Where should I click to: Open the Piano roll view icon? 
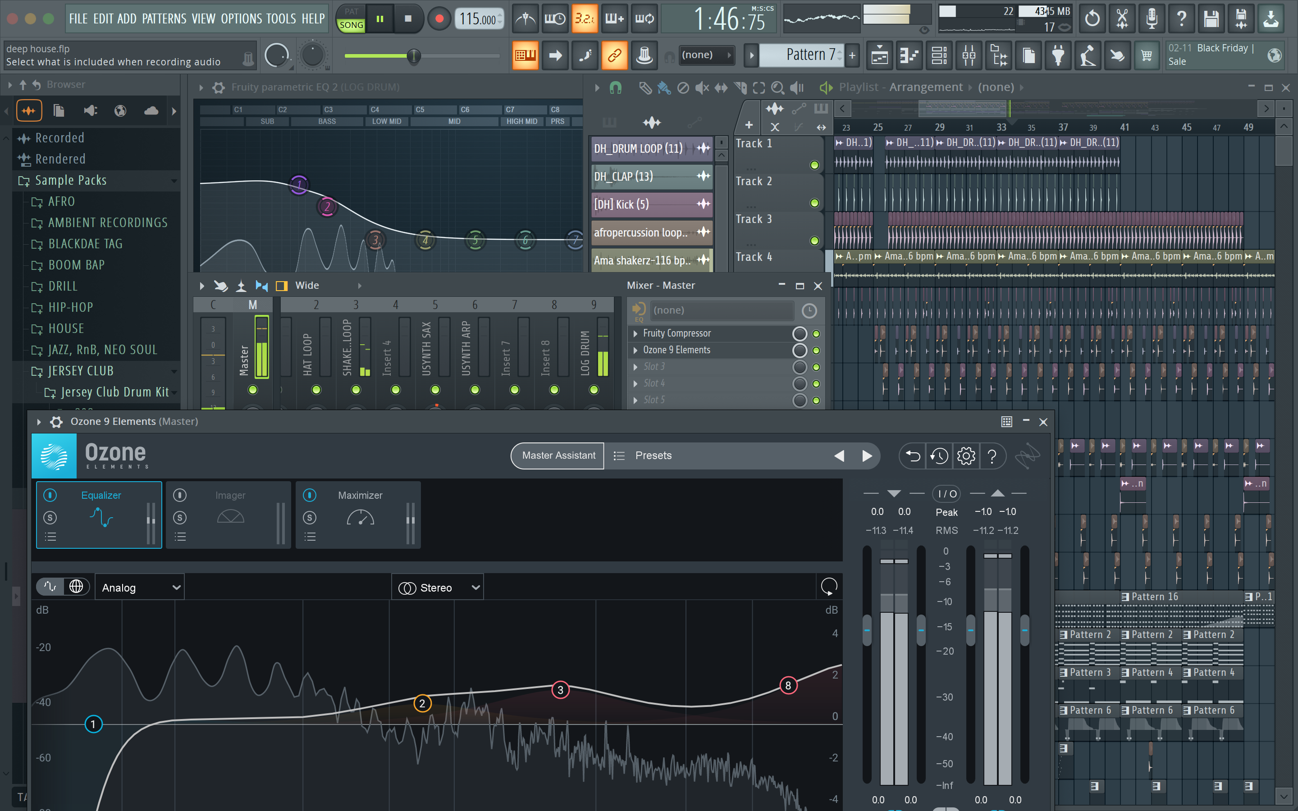[910, 55]
